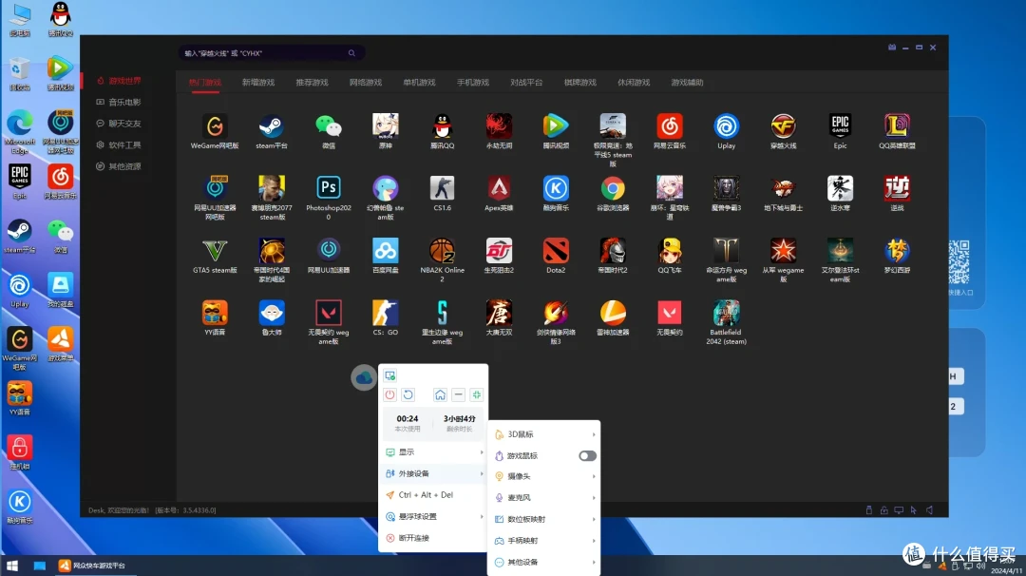Toggle the 游戏鼠标 switch
The width and height of the screenshot is (1026, 576).
[x=587, y=455]
